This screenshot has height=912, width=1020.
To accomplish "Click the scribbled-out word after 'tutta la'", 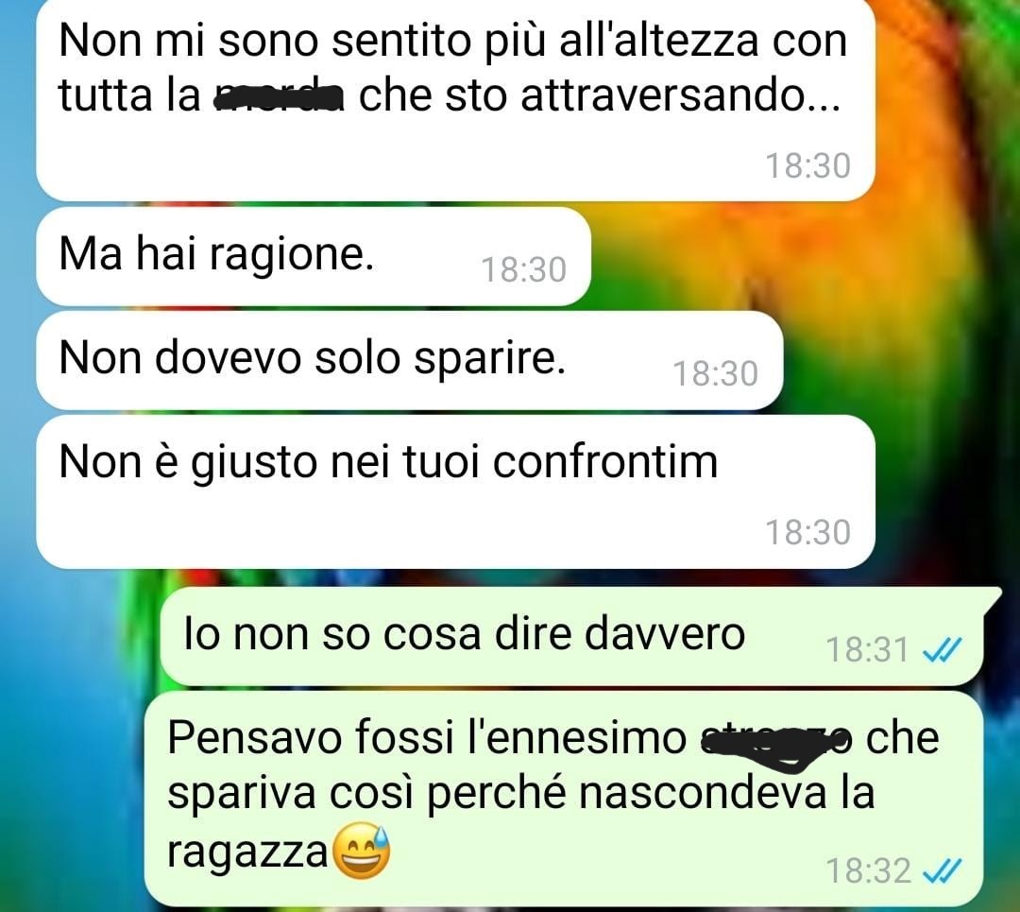I will click(x=279, y=97).
